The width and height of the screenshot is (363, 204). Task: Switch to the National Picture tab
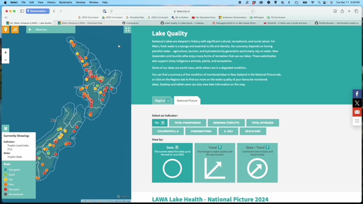tap(187, 101)
